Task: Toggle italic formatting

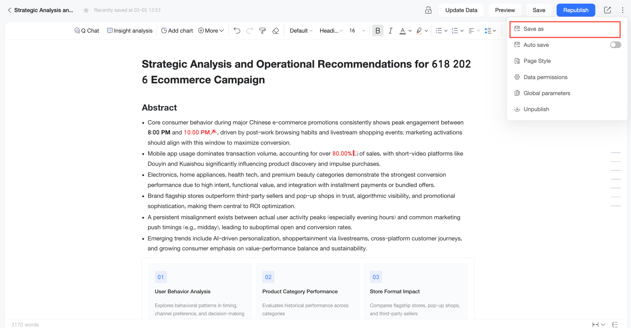Action: click(x=391, y=31)
